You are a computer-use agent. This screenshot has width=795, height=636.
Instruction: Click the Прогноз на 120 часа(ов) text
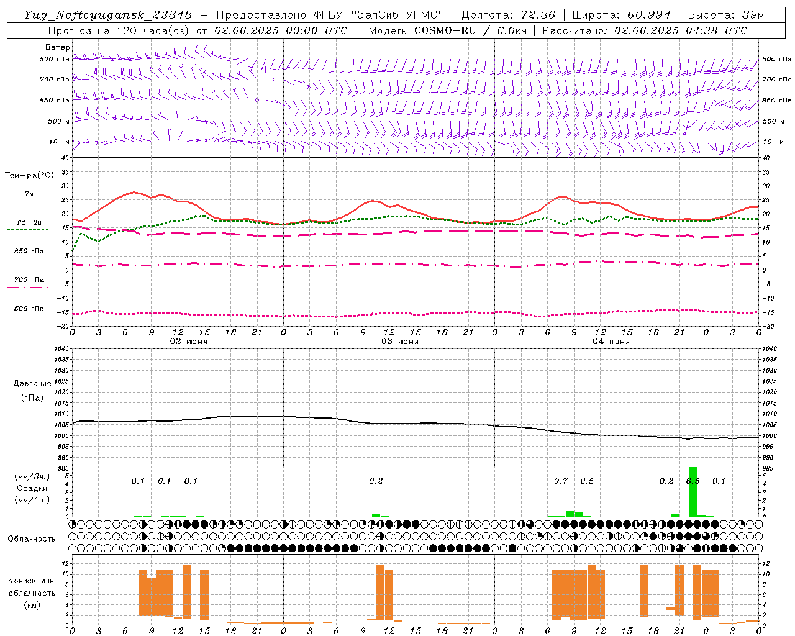(x=119, y=30)
